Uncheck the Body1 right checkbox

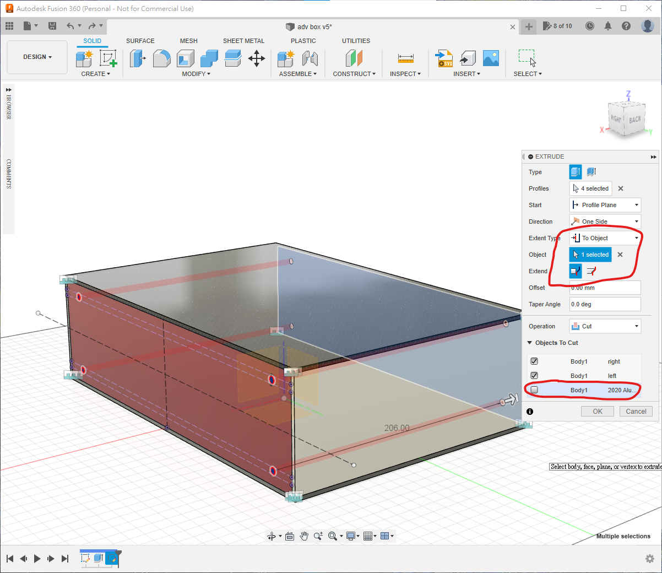click(x=534, y=361)
